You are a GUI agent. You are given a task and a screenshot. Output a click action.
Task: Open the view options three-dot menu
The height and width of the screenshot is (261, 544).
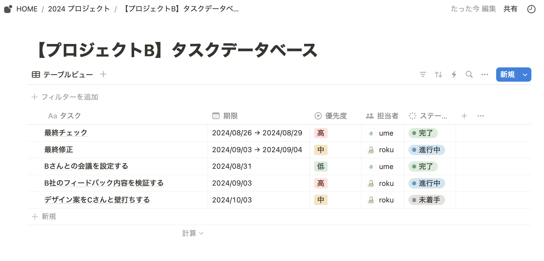(485, 75)
